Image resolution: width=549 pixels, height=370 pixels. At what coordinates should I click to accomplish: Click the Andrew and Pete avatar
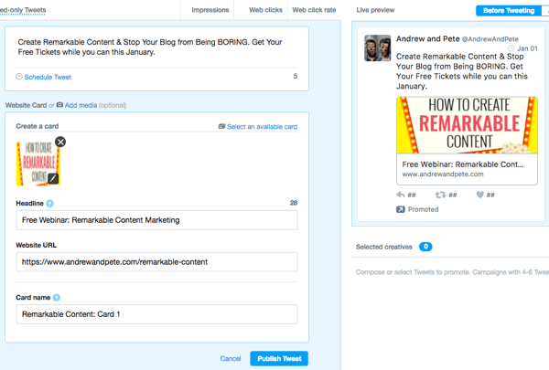pos(377,48)
